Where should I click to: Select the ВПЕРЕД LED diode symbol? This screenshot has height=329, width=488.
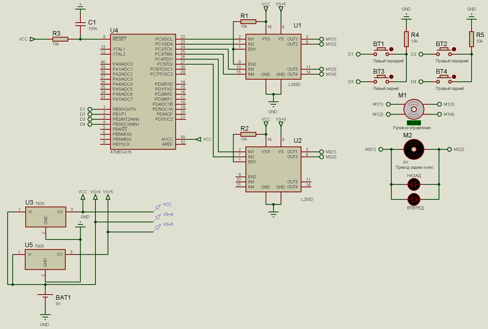[414, 200]
